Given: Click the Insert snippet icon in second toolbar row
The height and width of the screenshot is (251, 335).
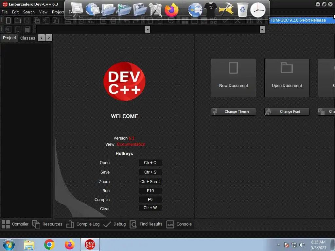Looking at the screenshot, I should coord(8,29).
